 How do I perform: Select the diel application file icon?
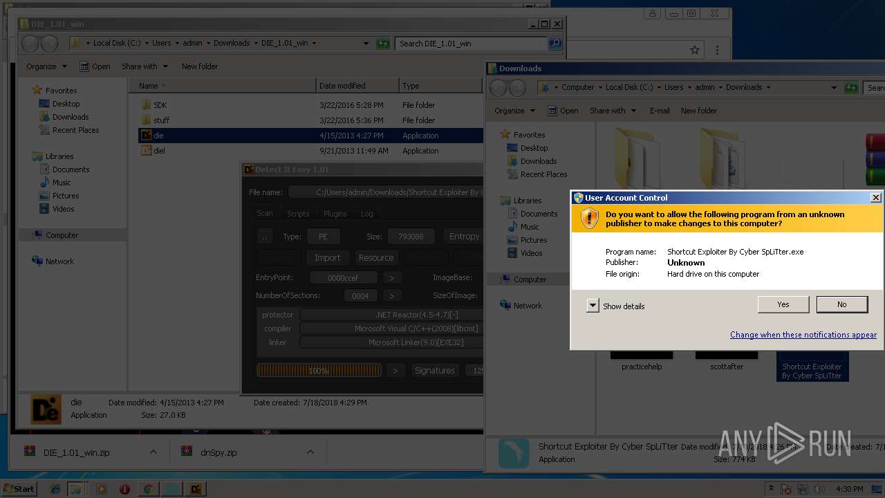tap(147, 151)
